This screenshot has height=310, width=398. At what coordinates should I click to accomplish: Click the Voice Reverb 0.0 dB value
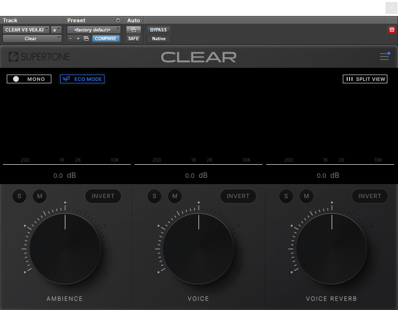328,175
